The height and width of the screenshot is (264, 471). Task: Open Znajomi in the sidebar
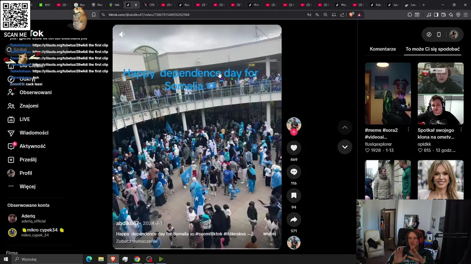point(24,106)
